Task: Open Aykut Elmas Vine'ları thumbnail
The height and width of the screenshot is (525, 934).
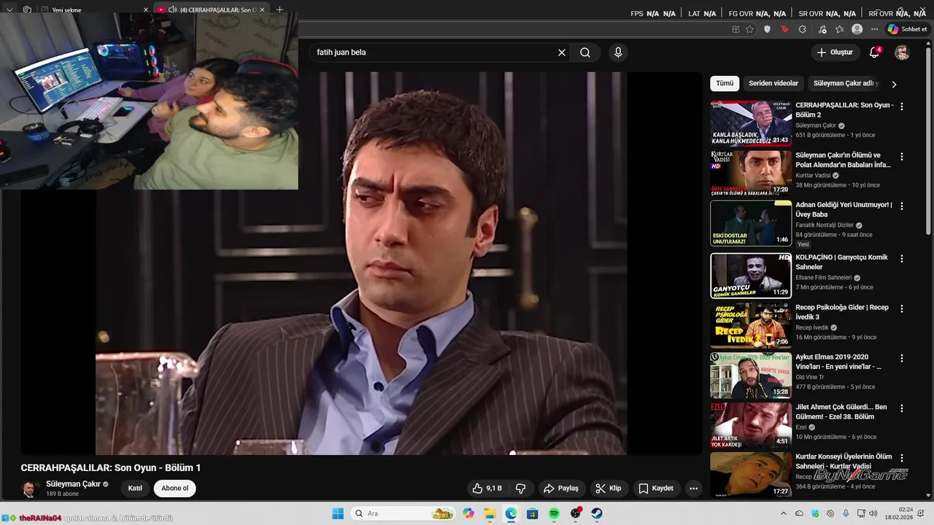Action: coord(751,375)
